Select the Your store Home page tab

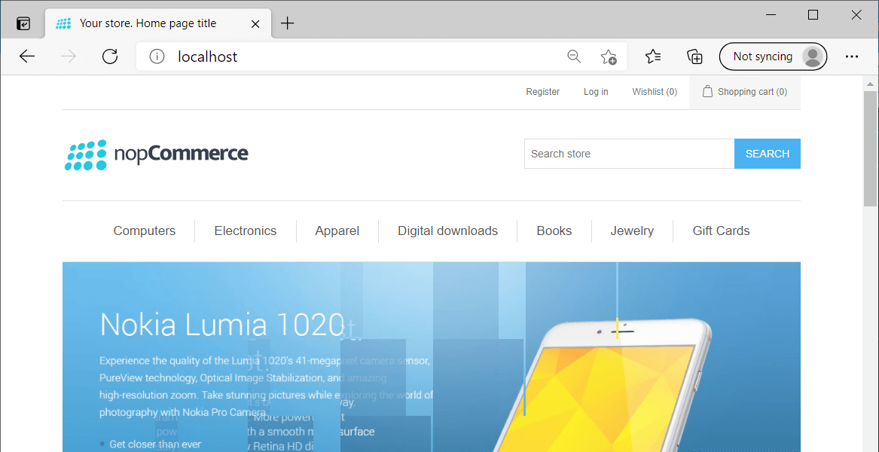click(158, 23)
